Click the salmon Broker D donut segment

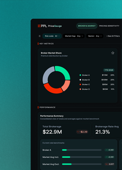tap(66, 86)
